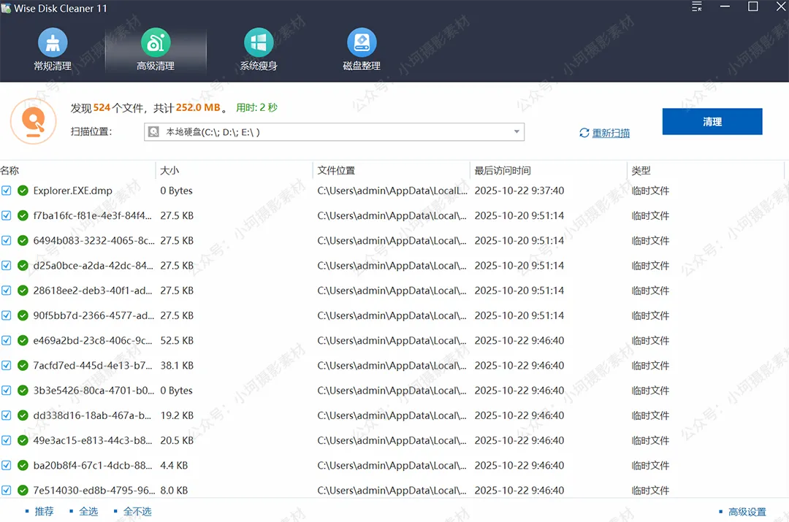Click the 38.1 KB size cell
This screenshot has height=522, width=789.
click(177, 366)
